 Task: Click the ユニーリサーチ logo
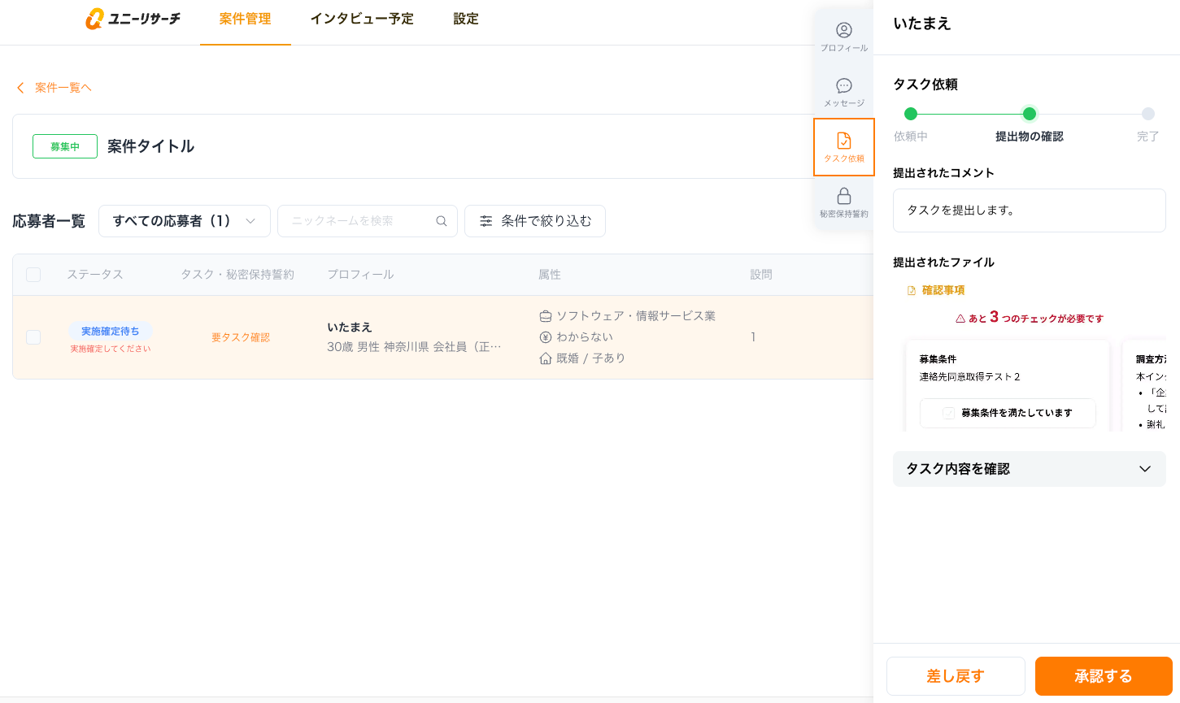[133, 19]
